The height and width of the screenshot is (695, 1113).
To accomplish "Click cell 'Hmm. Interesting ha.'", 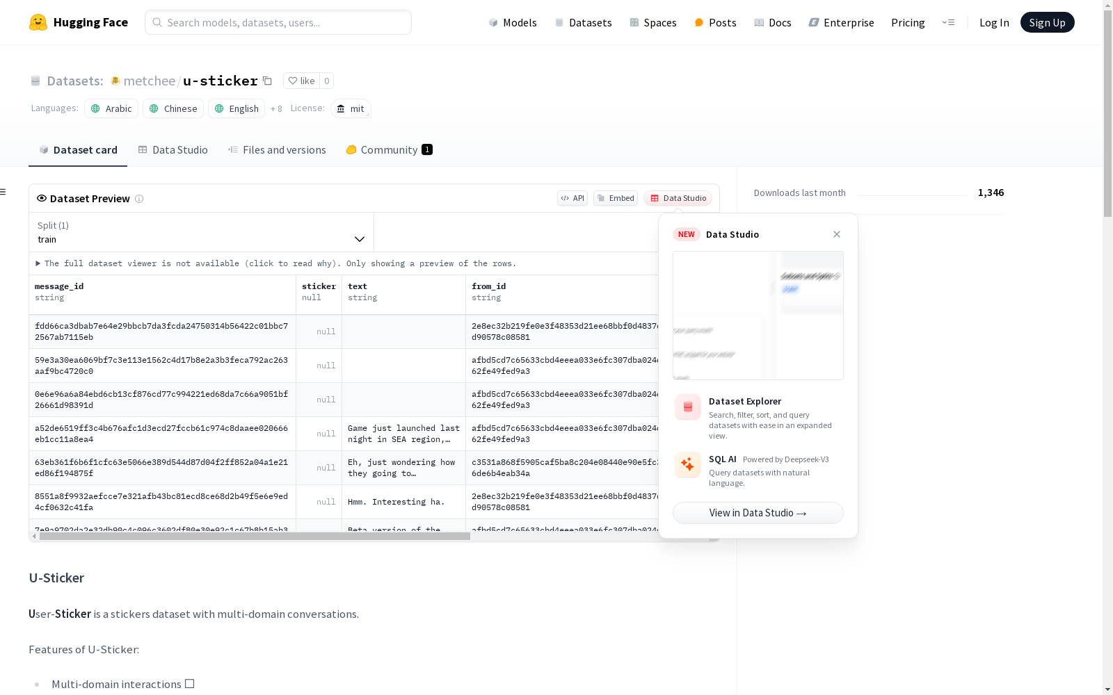I will pos(403,502).
